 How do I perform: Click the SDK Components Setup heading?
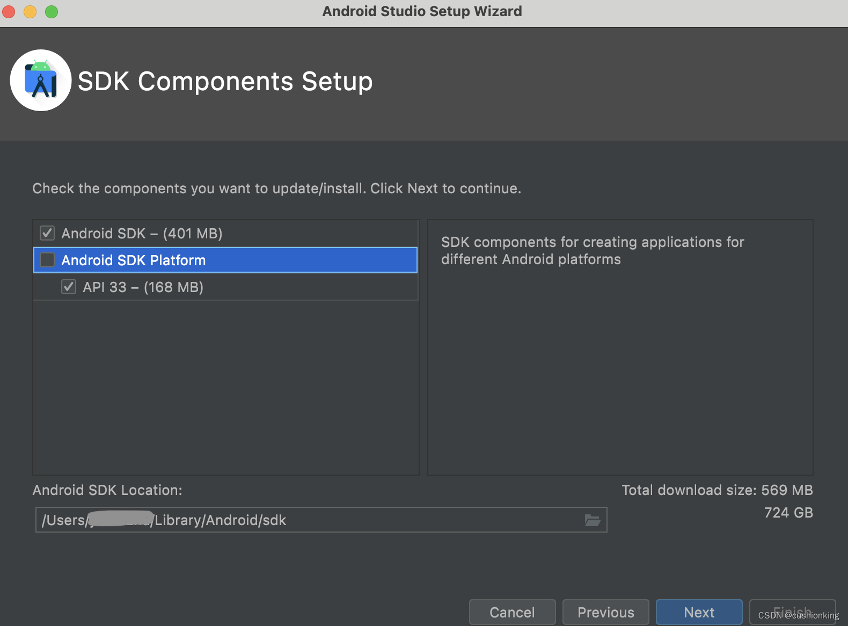tap(225, 82)
